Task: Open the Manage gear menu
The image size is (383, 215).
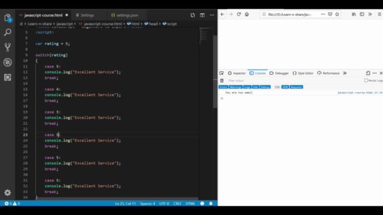Action: point(8,192)
